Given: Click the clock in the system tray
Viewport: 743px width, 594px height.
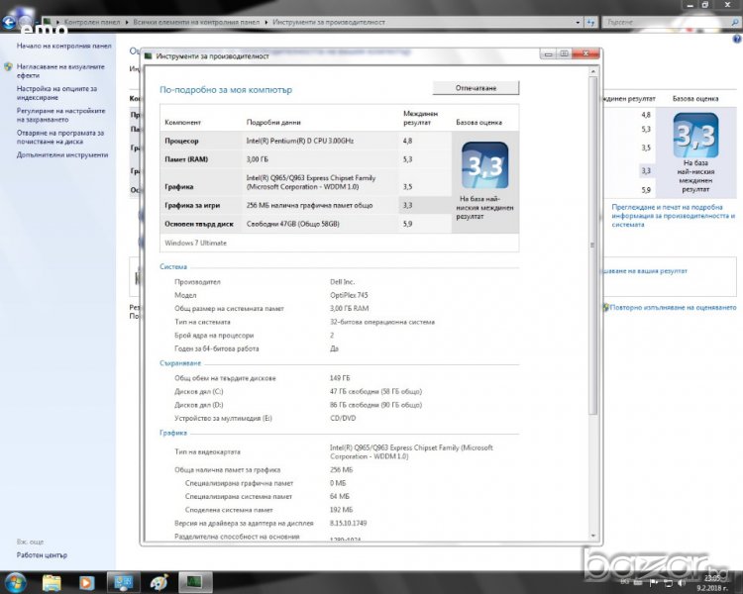Looking at the screenshot, I should coord(712,583).
